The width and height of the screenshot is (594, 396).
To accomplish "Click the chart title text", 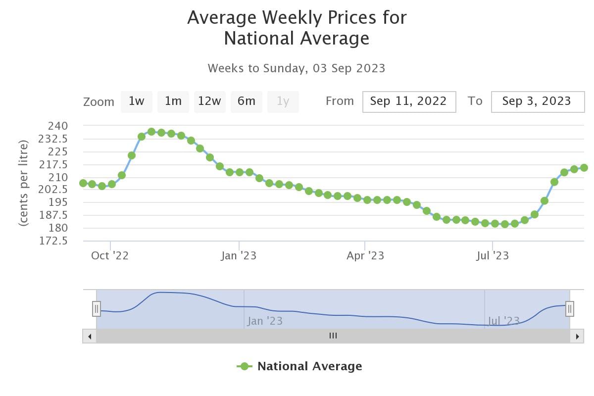I will [297, 28].
